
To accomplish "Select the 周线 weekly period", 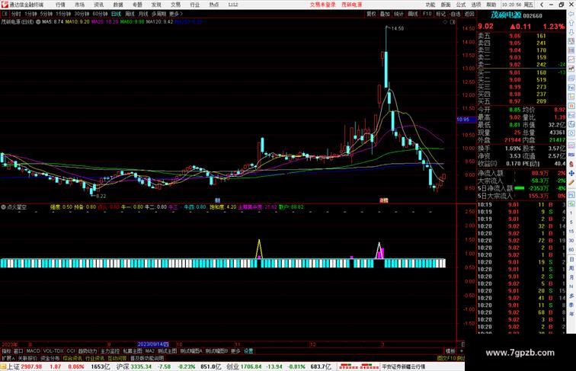I will click(130, 14).
